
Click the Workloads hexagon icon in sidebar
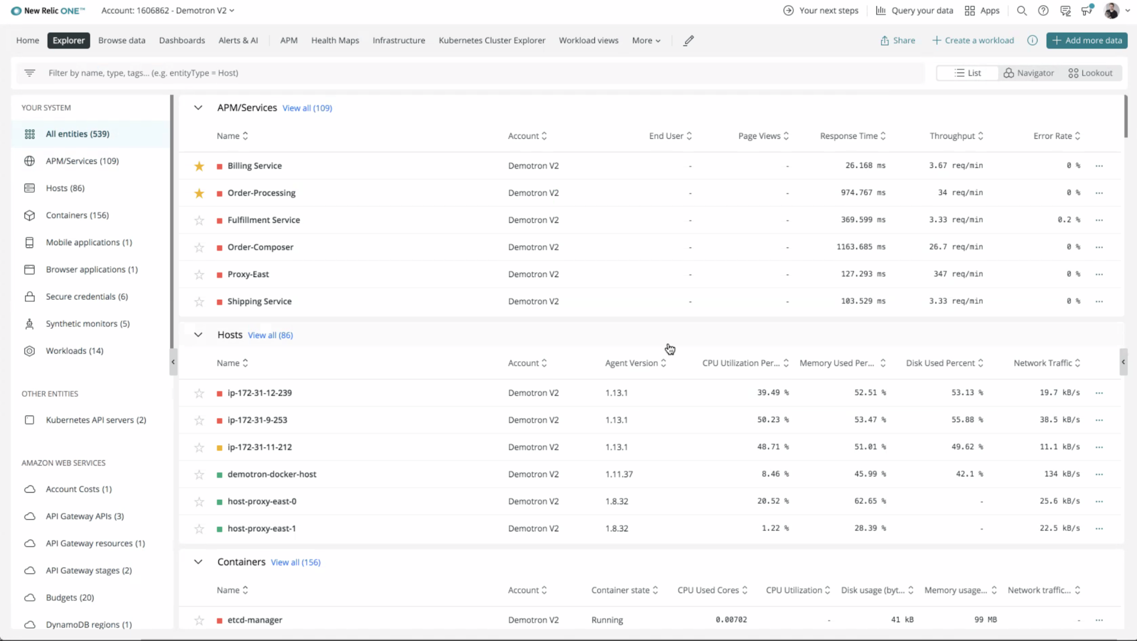tap(30, 351)
